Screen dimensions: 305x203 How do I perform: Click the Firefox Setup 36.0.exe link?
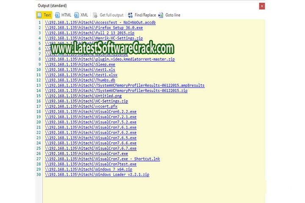(x=94, y=27)
